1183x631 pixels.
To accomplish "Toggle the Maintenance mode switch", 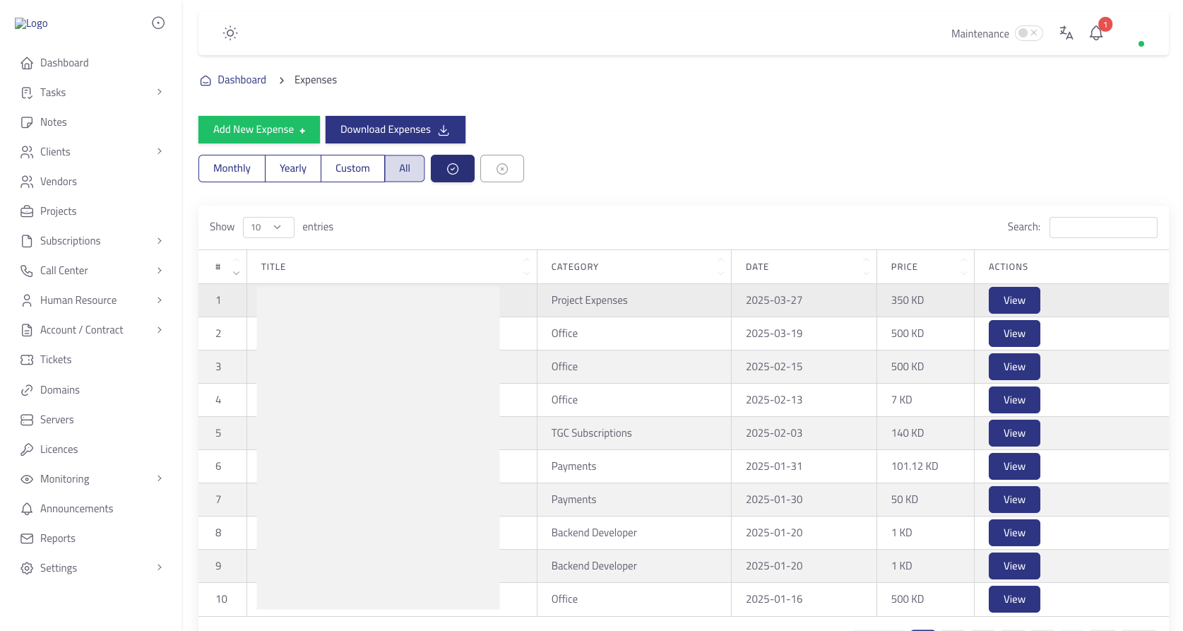I will tap(1028, 33).
